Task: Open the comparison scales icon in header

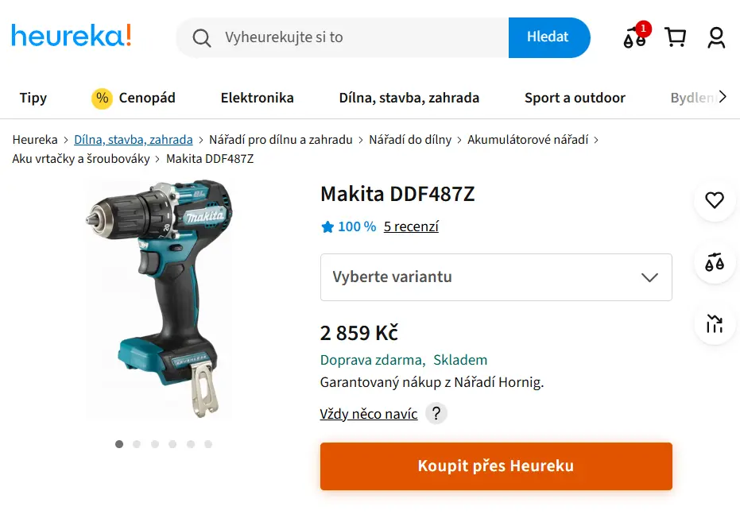Action: (634, 37)
